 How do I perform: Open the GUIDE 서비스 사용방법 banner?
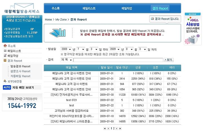tap(193, 29)
